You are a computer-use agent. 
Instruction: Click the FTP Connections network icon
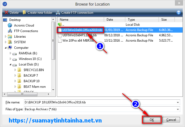10,31
